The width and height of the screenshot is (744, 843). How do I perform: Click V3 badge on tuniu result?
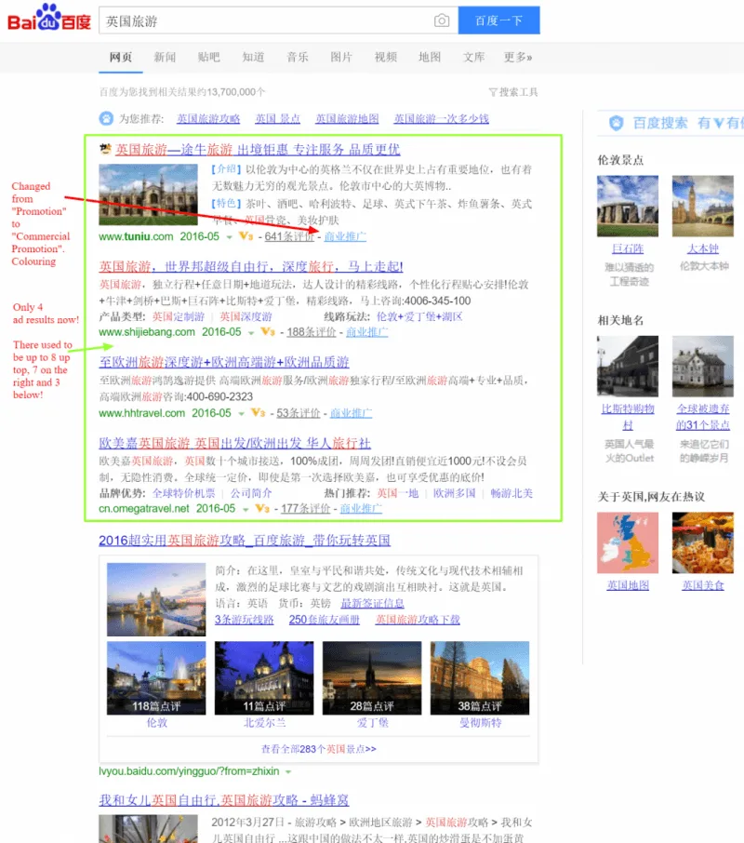tap(246, 236)
